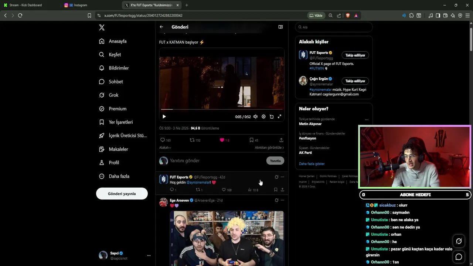The image size is (473, 266).
Task: Open the page share icon in address bar
Action: [339, 16]
